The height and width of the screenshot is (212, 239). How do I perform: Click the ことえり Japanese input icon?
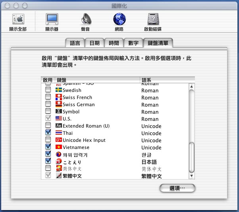(59, 161)
